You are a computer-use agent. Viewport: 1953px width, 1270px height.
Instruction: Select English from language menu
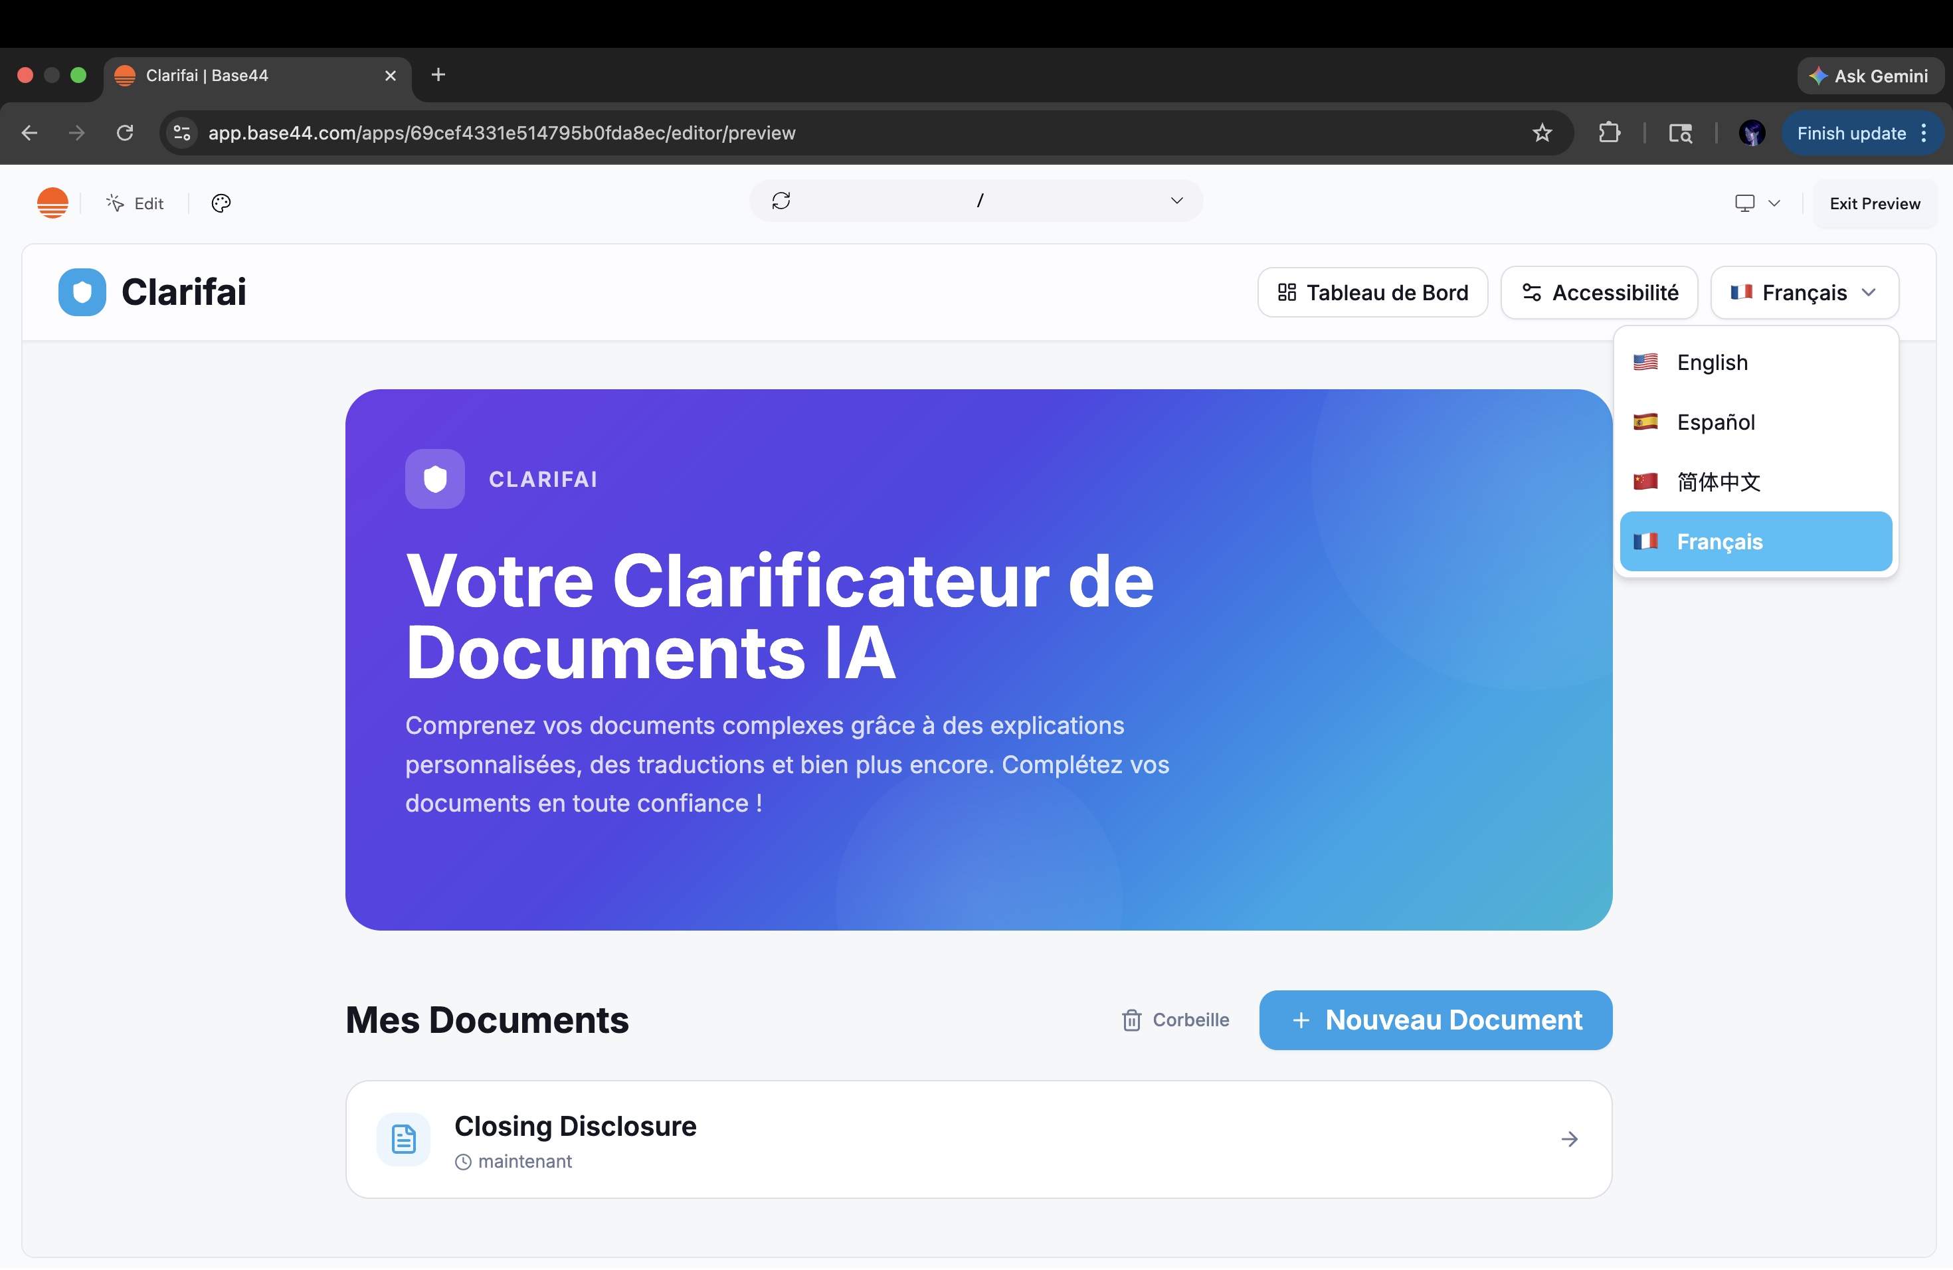1711,362
